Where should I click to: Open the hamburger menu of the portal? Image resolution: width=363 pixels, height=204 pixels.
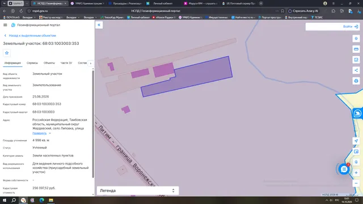point(5,25)
